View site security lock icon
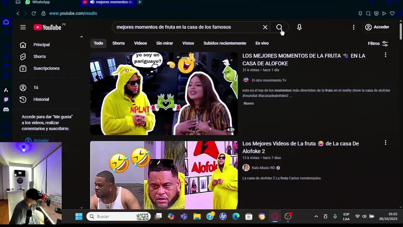Viewport: 403px width, 227px height. pos(43,13)
